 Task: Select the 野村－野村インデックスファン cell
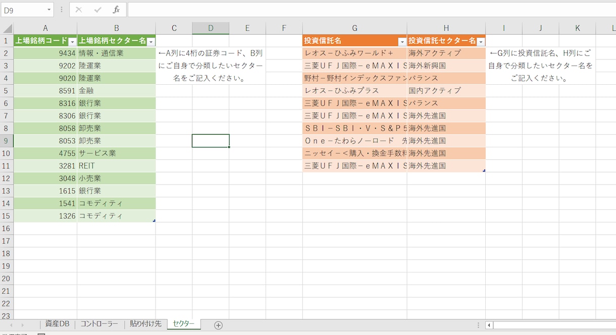[354, 78]
